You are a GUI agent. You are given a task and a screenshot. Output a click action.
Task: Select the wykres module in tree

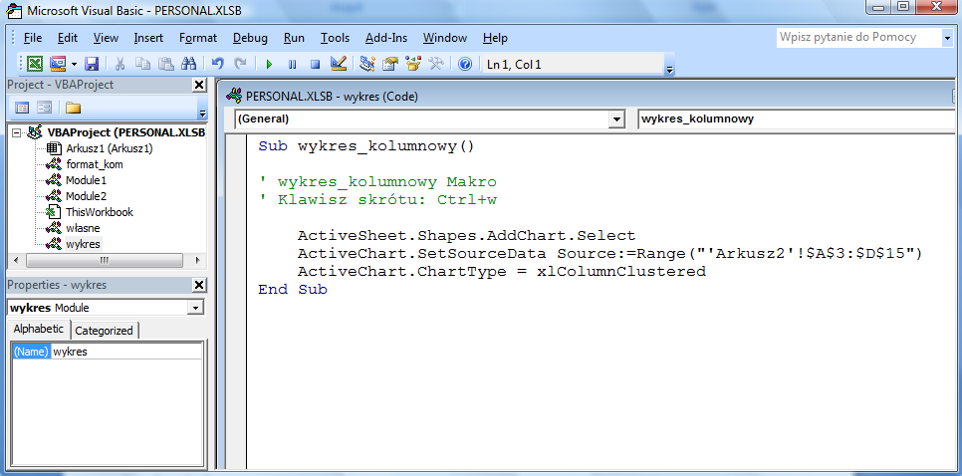coord(83,244)
